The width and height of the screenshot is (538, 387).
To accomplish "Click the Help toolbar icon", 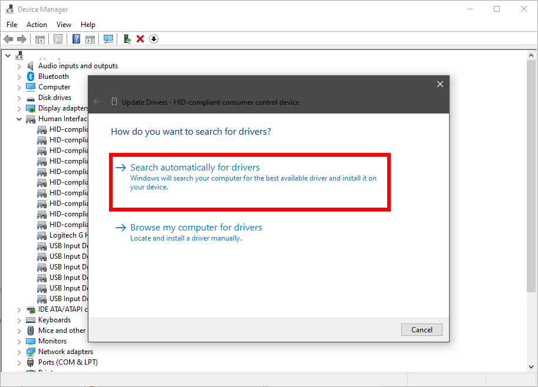I will 77,39.
